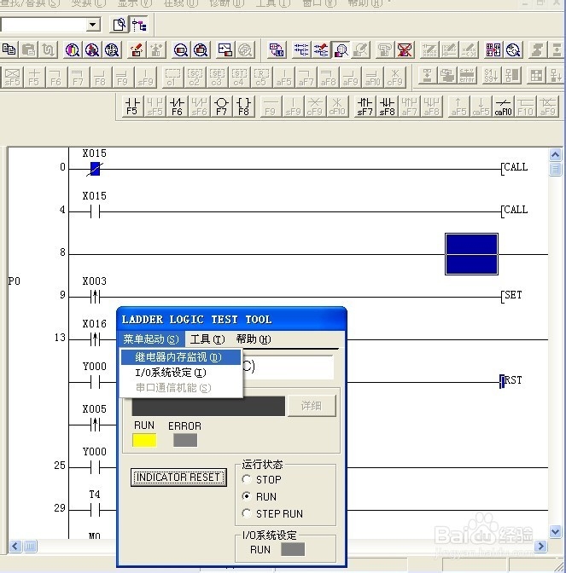
Task: Click the 详细 details button
Action: 312,405
